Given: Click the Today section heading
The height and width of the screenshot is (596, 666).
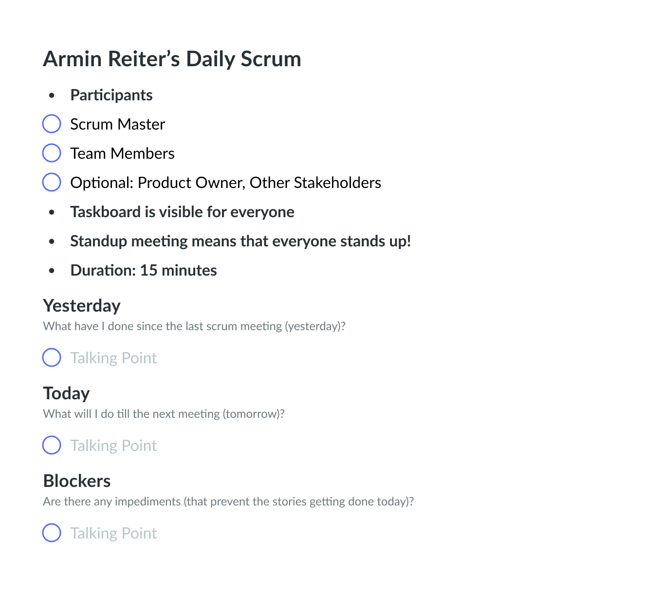Looking at the screenshot, I should 66,393.
